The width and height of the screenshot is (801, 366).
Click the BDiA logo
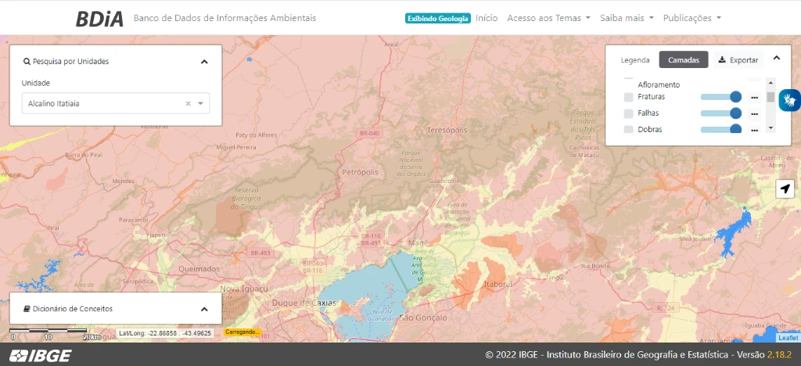point(99,19)
